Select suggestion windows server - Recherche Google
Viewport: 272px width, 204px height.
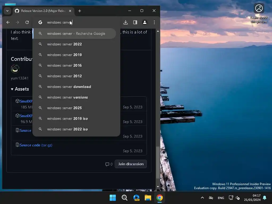point(75,33)
